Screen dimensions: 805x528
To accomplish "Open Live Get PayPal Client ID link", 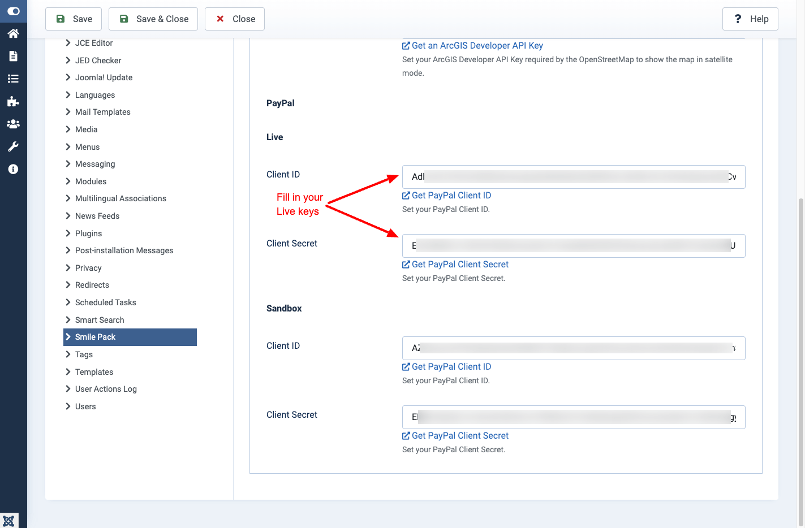I will (446, 195).
